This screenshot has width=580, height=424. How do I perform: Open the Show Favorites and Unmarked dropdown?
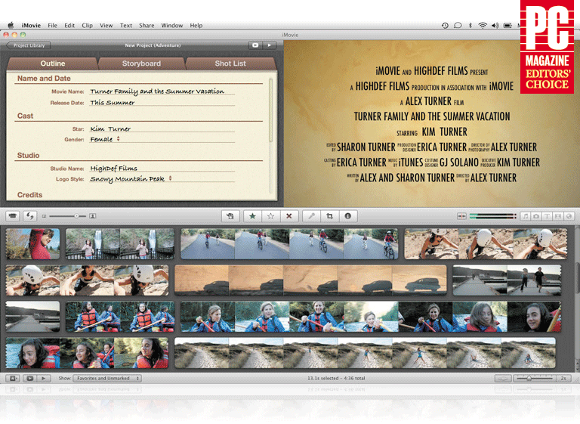point(107,379)
